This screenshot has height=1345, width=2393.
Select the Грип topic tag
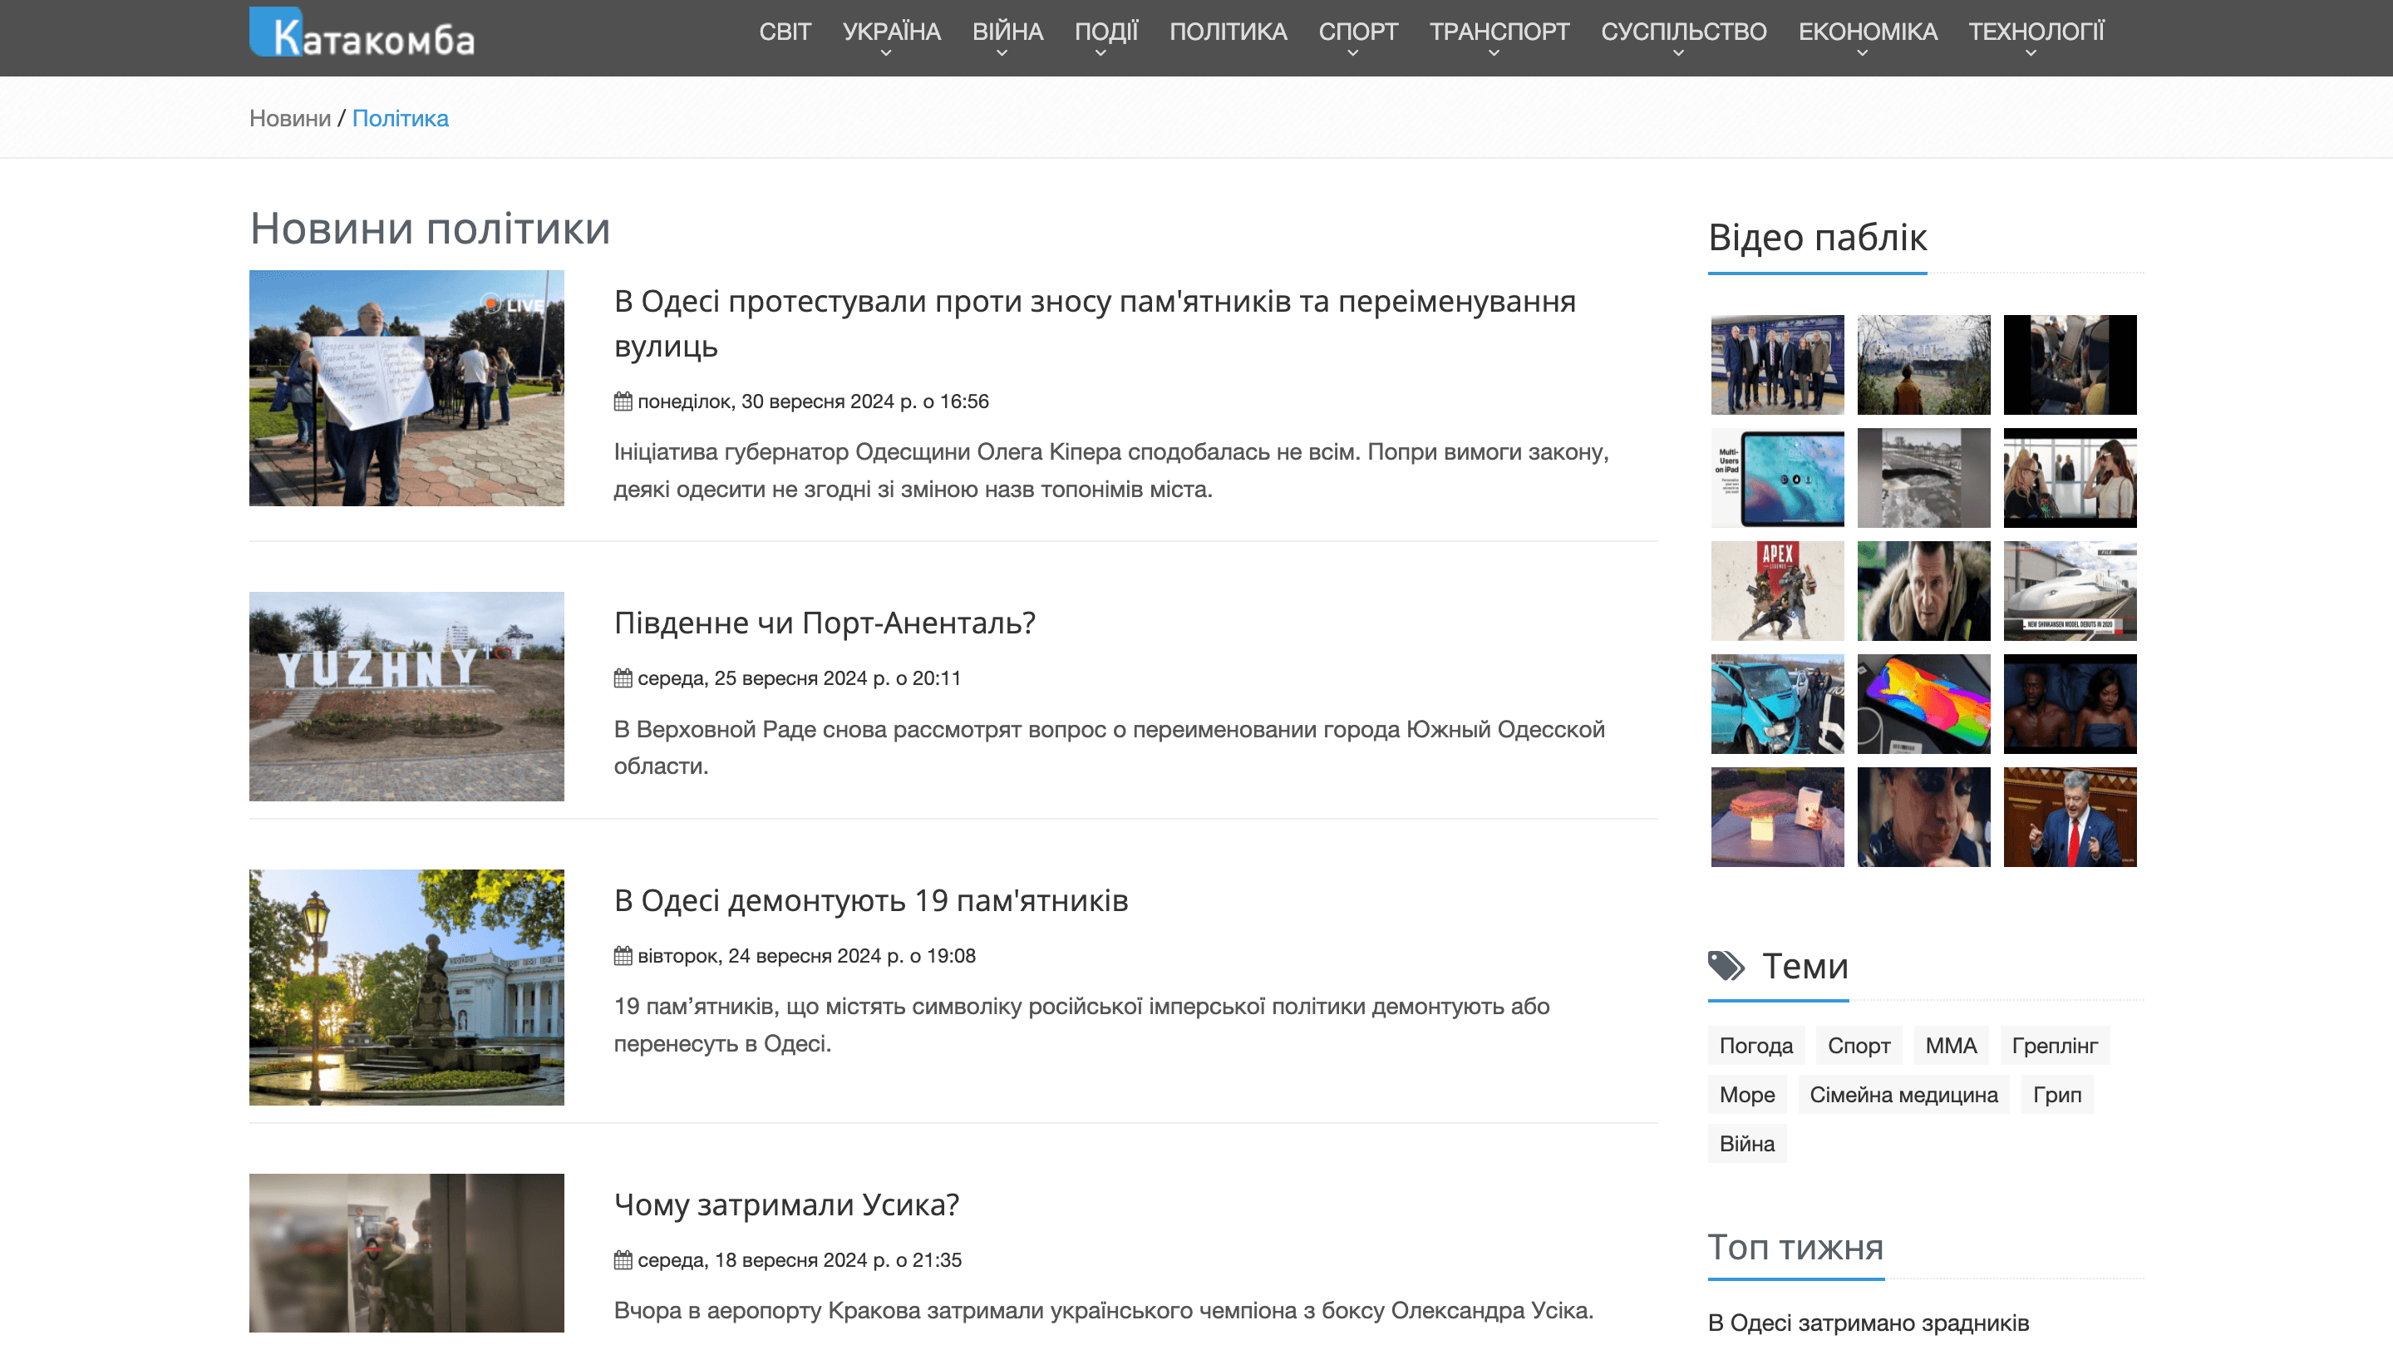click(2056, 1095)
